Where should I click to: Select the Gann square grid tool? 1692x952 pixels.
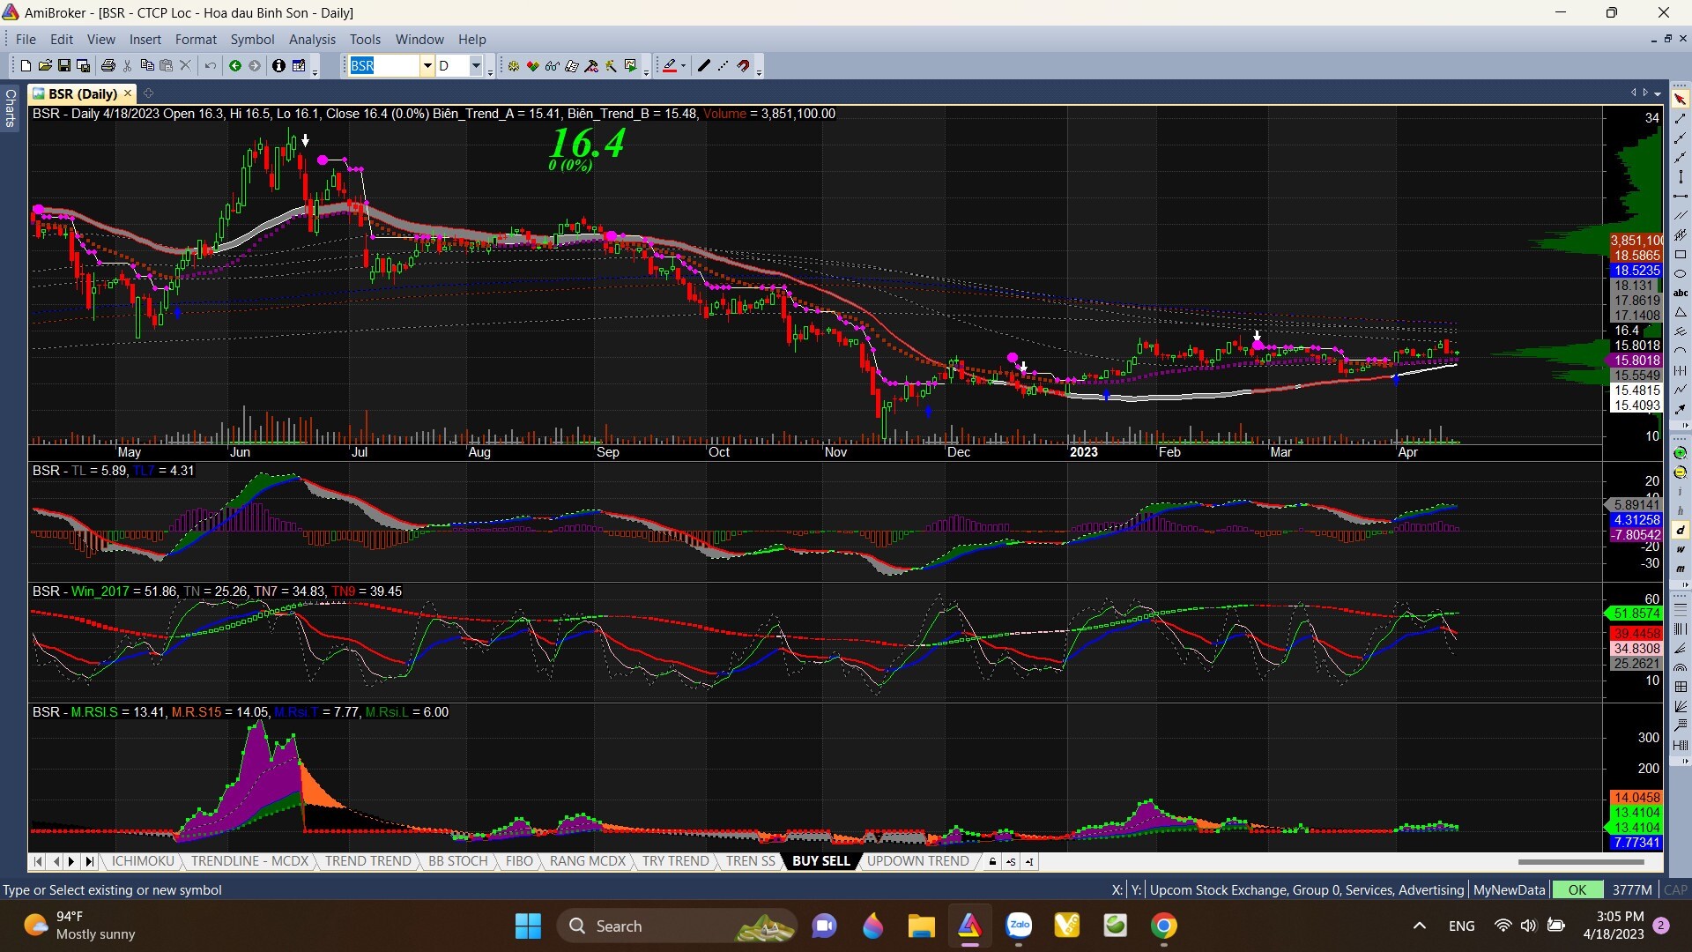pyautogui.click(x=1681, y=688)
